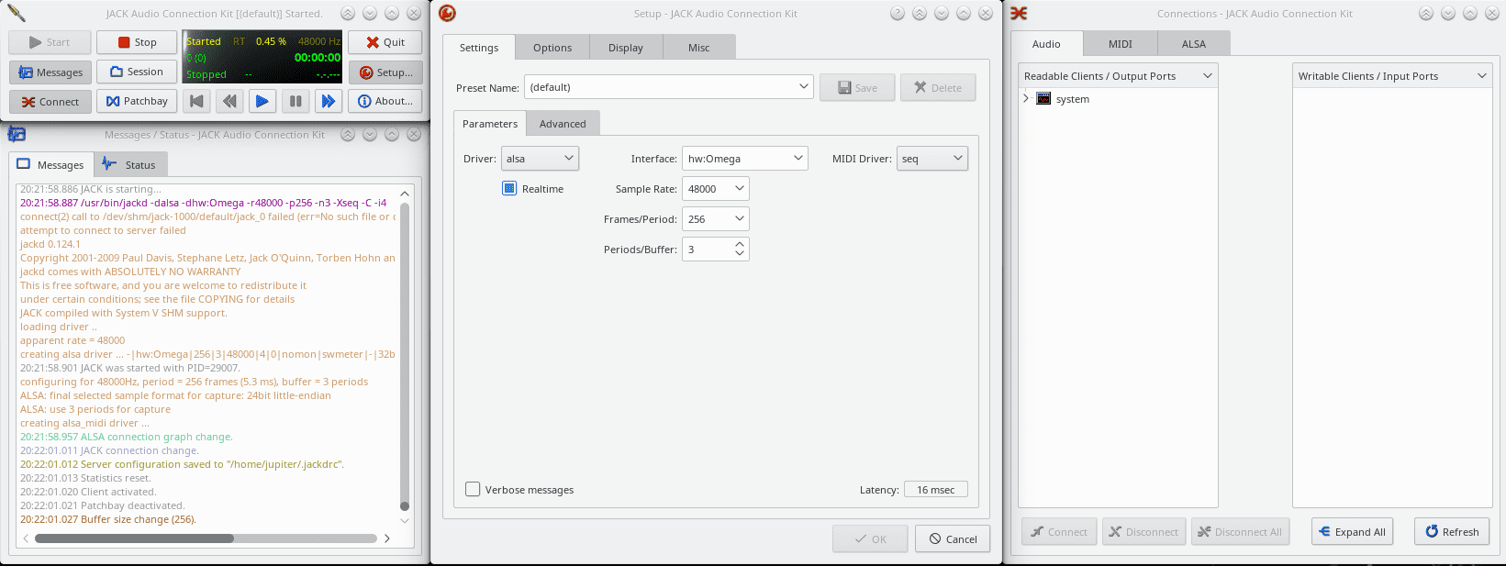Click Expand All in Connections

1352,531
